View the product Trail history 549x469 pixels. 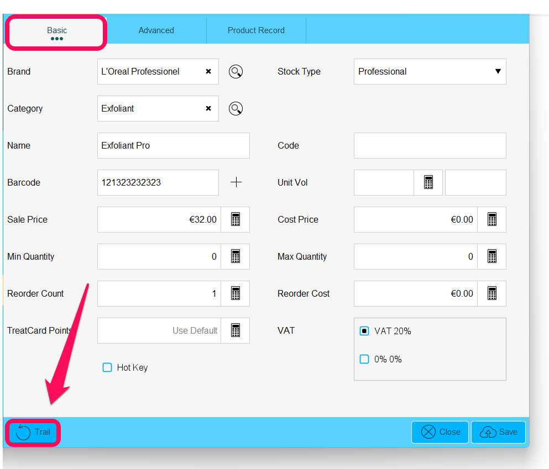coord(33,433)
